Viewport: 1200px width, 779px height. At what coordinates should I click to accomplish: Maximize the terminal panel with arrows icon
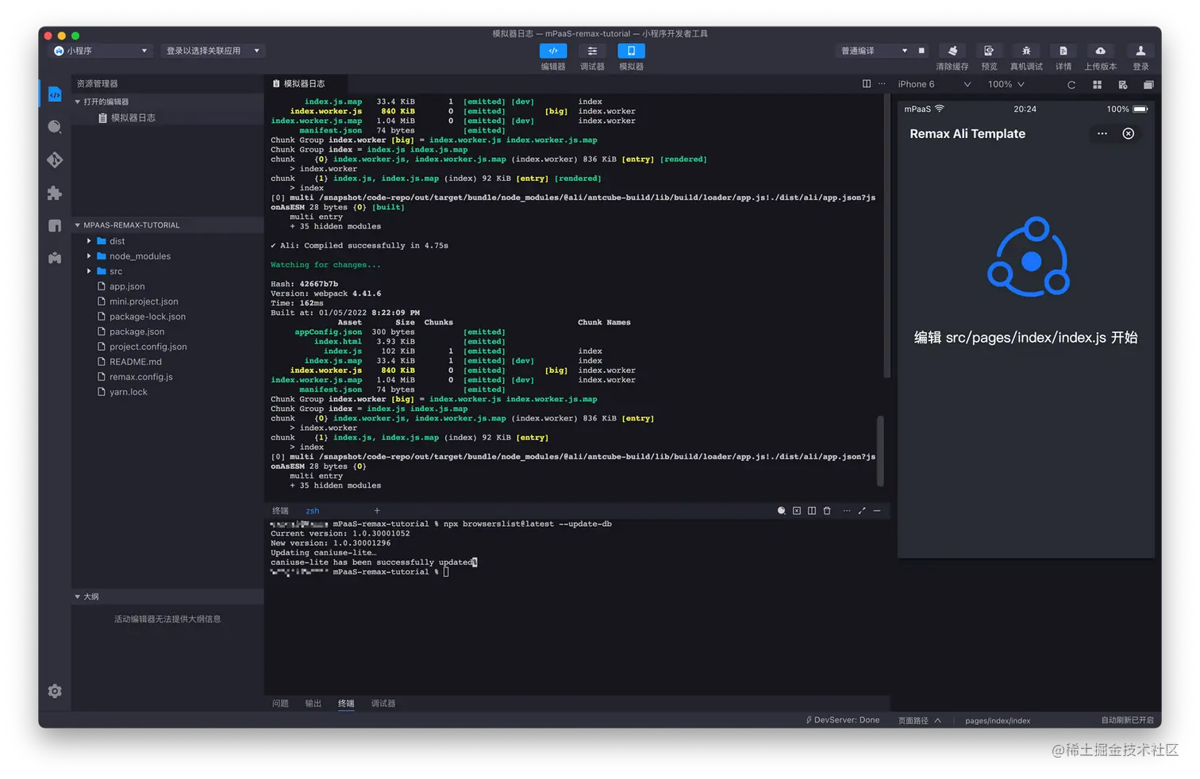coord(862,511)
